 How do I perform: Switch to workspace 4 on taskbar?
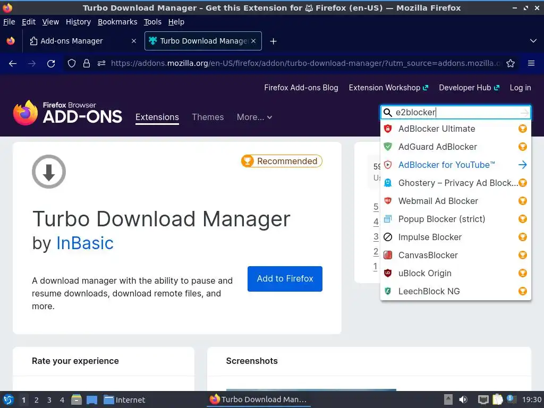pyautogui.click(x=62, y=400)
